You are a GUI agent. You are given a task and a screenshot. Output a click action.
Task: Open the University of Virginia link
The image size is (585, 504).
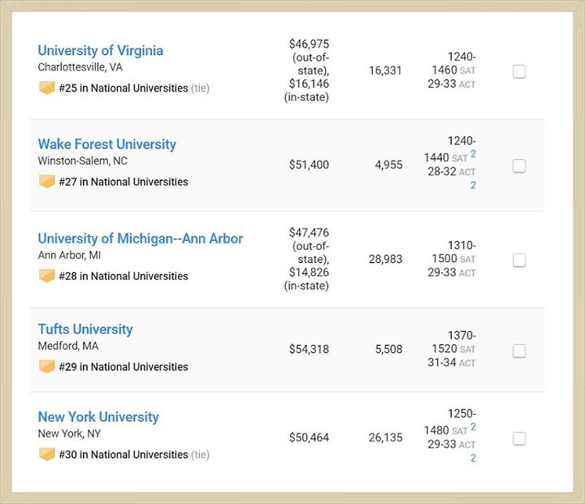tap(101, 50)
